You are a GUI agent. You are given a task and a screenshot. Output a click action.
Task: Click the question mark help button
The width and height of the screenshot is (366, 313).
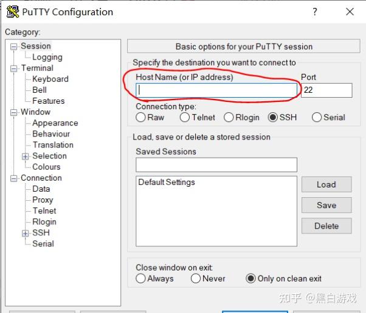pyautogui.click(x=315, y=12)
